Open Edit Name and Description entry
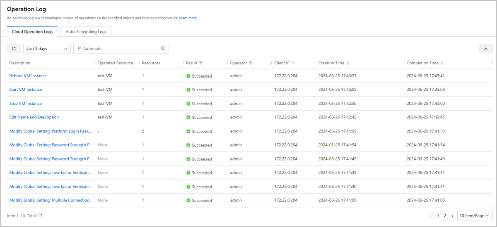 (x=34, y=117)
